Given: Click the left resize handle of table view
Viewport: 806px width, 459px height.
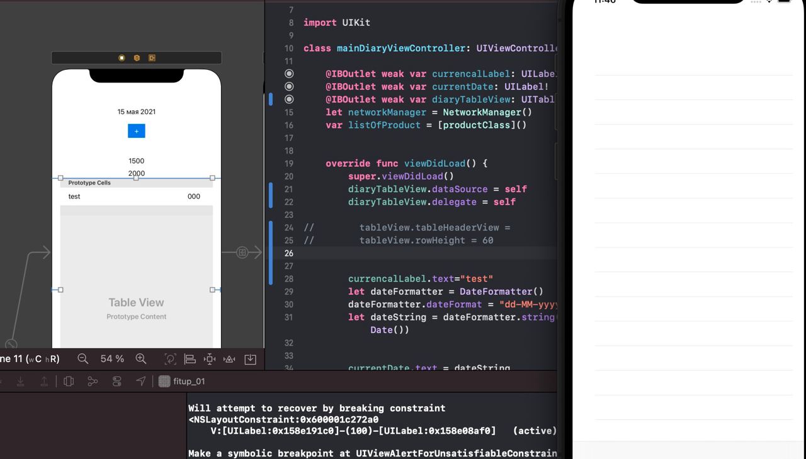Looking at the screenshot, I should (x=60, y=290).
